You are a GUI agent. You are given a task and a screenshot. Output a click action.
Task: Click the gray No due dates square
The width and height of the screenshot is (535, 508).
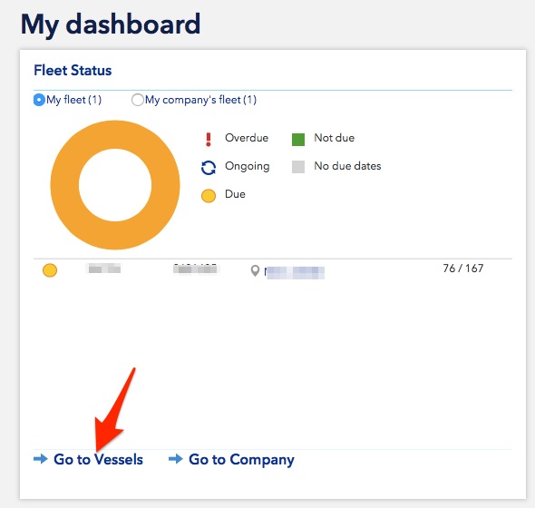[298, 167]
